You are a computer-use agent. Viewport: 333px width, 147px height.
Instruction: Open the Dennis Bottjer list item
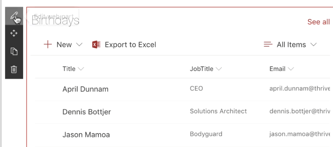(87, 112)
